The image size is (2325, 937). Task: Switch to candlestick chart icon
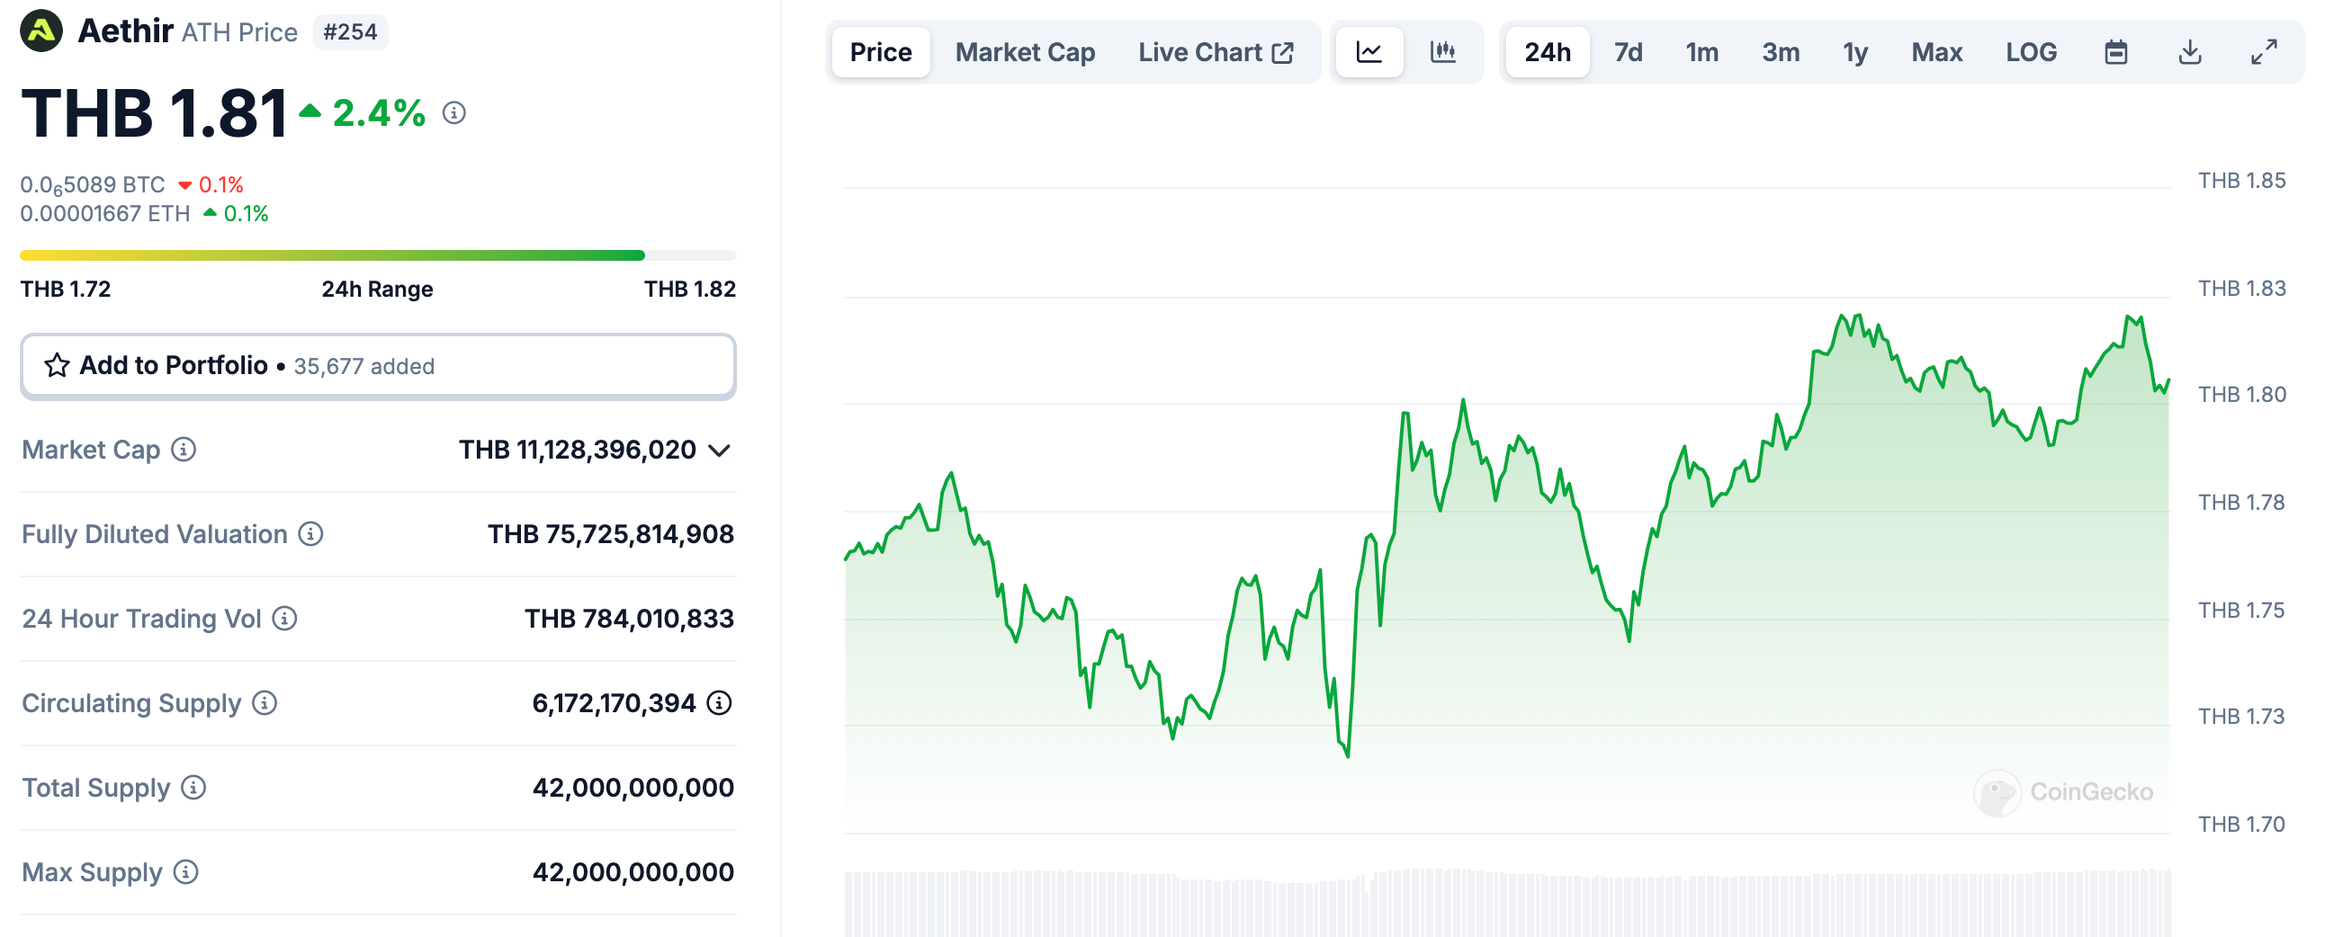1442,52
